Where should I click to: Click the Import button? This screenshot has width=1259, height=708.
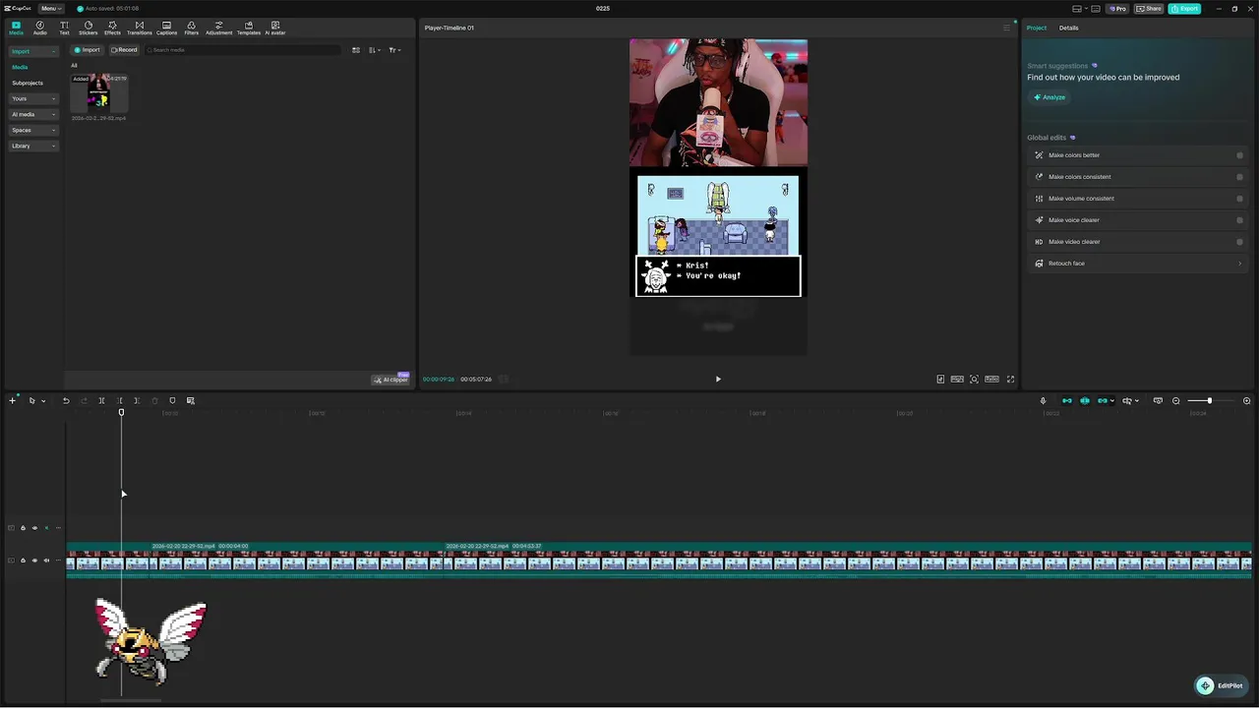click(x=88, y=50)
